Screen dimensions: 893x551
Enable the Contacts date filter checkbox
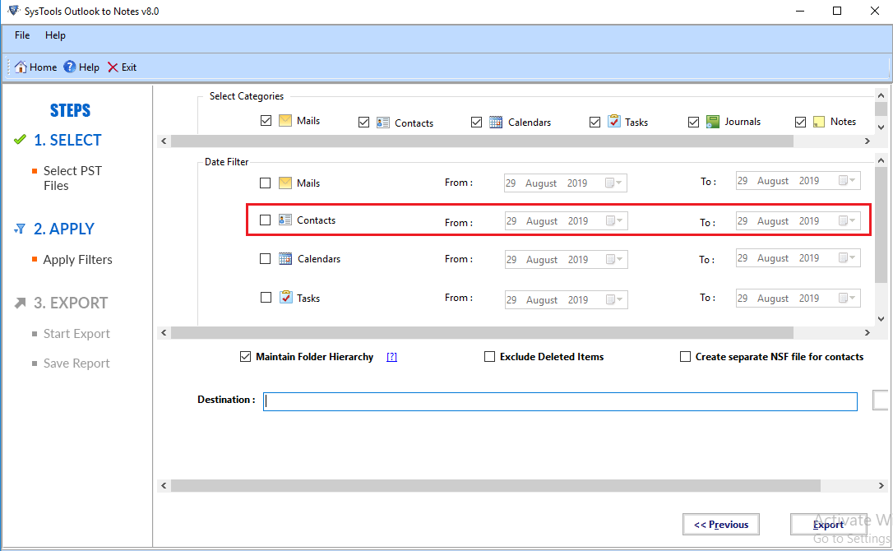point(266,220)
